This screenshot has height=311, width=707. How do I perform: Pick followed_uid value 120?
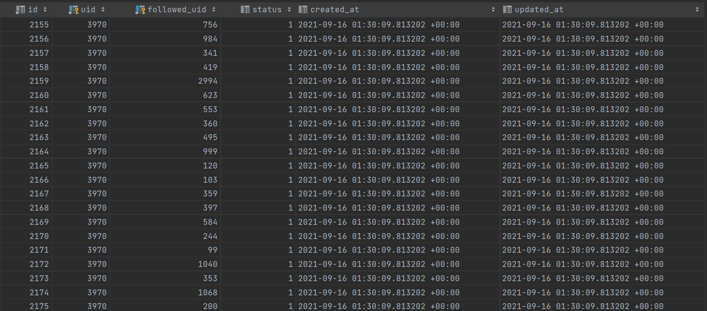210,166
